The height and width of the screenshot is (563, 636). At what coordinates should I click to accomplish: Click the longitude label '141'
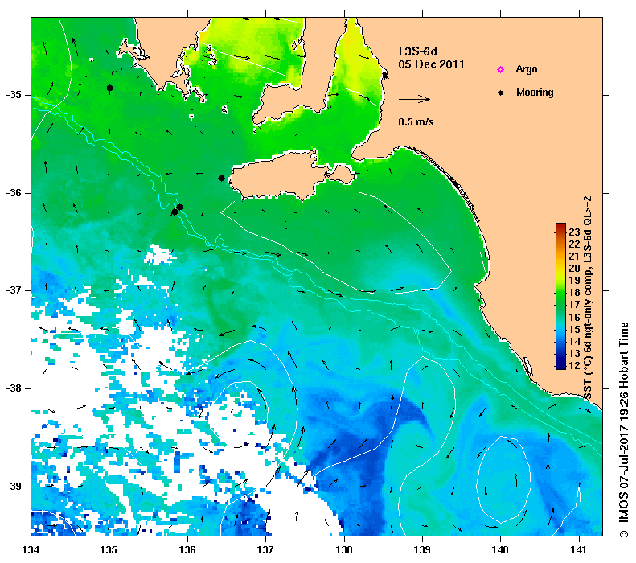[579, 550]
